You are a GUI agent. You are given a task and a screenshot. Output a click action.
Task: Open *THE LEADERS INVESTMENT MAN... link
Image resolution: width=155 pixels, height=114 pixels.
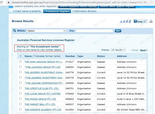[x=44, y=78]
